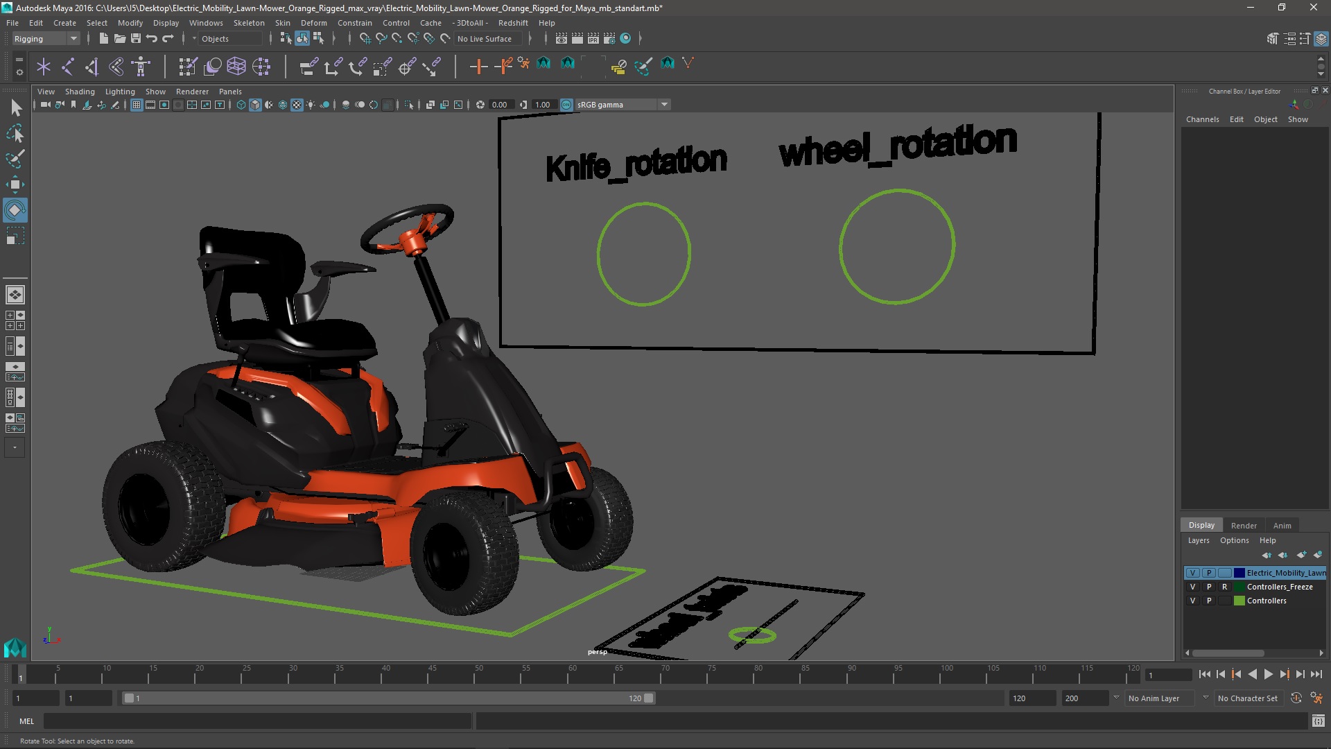
Task: Open the Skeleton menu
Action: coord(249,23)
